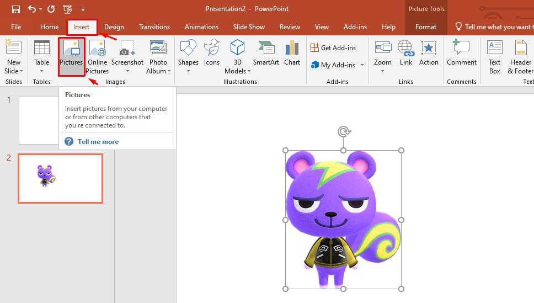The height and width of the screenshot is (303, 534).
Task: Insert a Comment
Action: [462, 53]
